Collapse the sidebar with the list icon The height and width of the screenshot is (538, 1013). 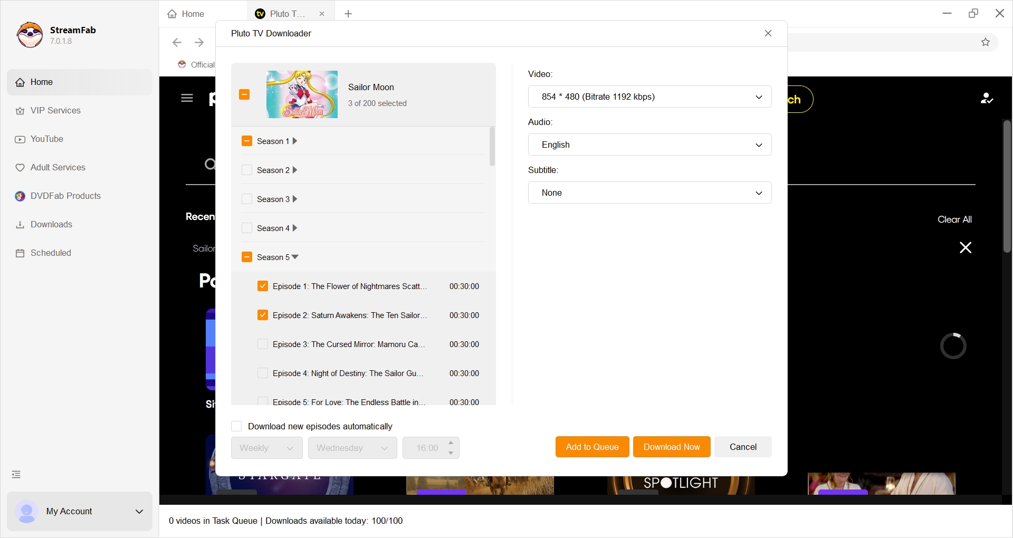(x=16, y=475)
